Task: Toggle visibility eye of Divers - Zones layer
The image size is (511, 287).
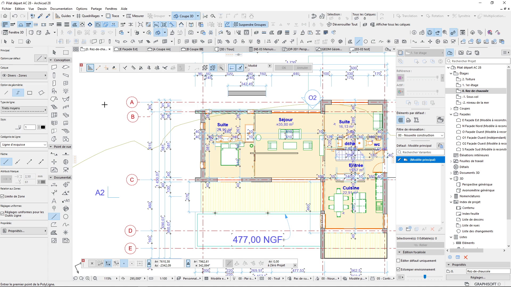Action: (x=4, y=75)
